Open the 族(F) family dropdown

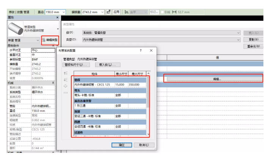coord(238,33)
